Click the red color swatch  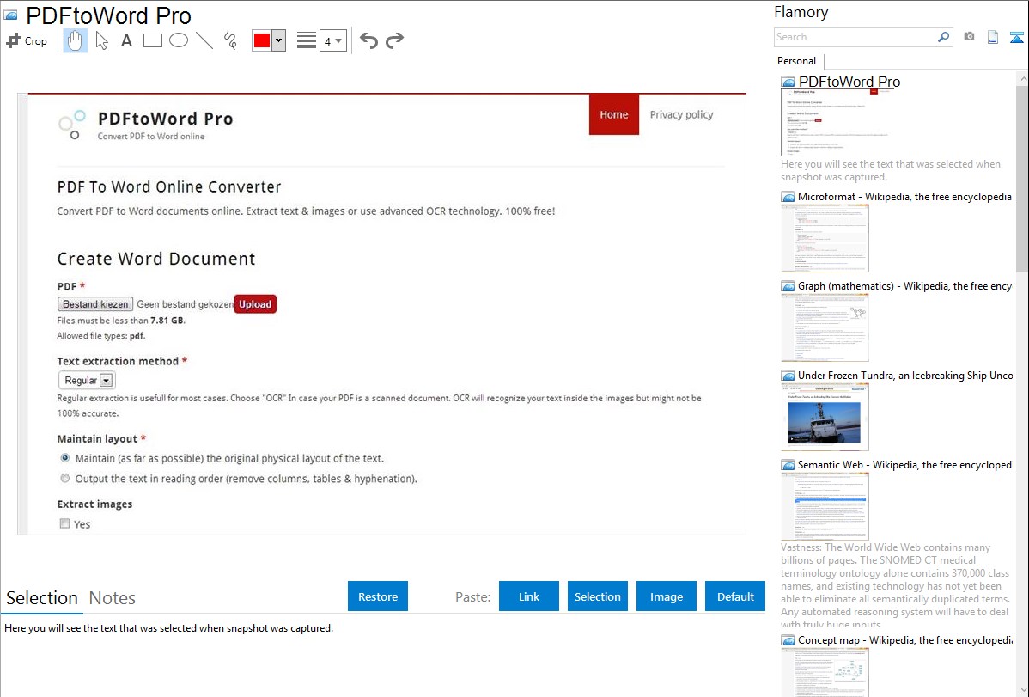pyautogui.click(x=262, y=40)
